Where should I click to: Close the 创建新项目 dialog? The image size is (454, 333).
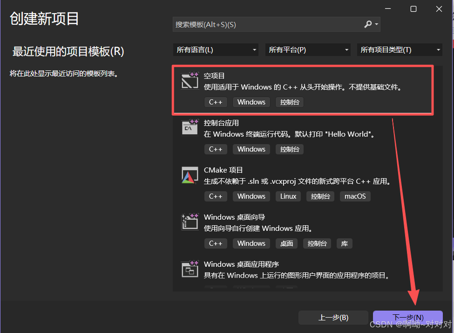[439, 9]
